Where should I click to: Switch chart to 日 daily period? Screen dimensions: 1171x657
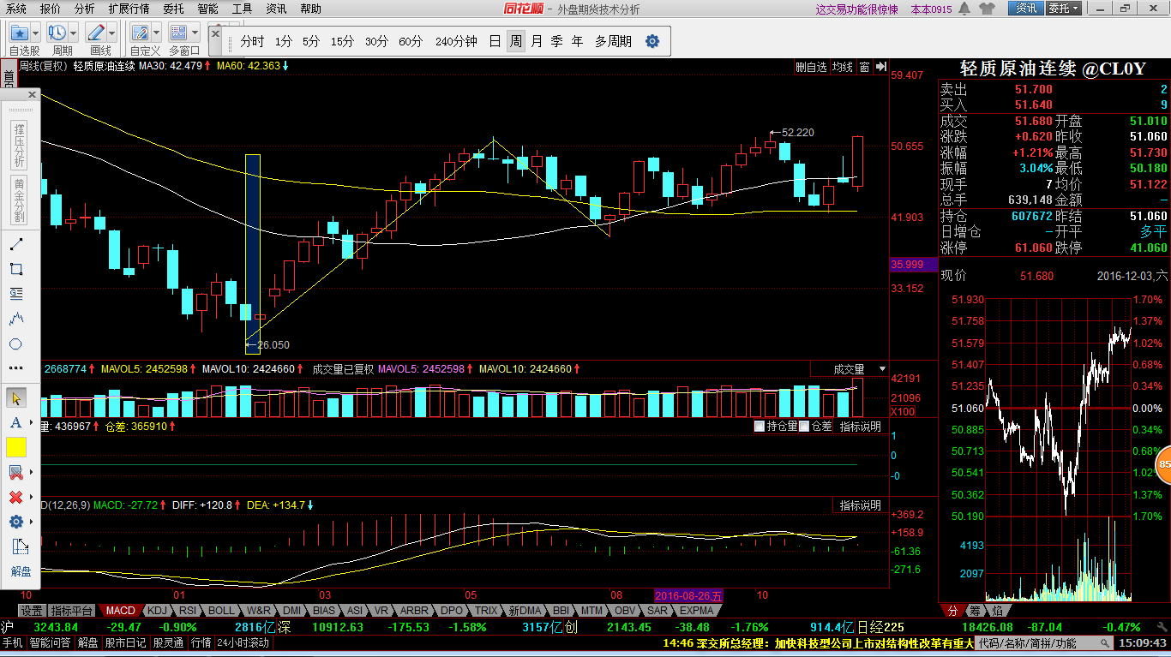495,41
